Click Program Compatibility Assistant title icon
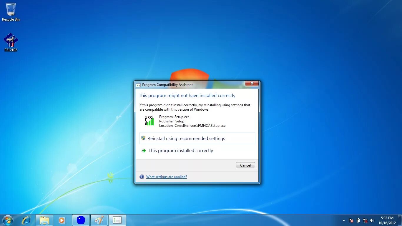This screenshot has height=226, width=402. pos(138,85)
